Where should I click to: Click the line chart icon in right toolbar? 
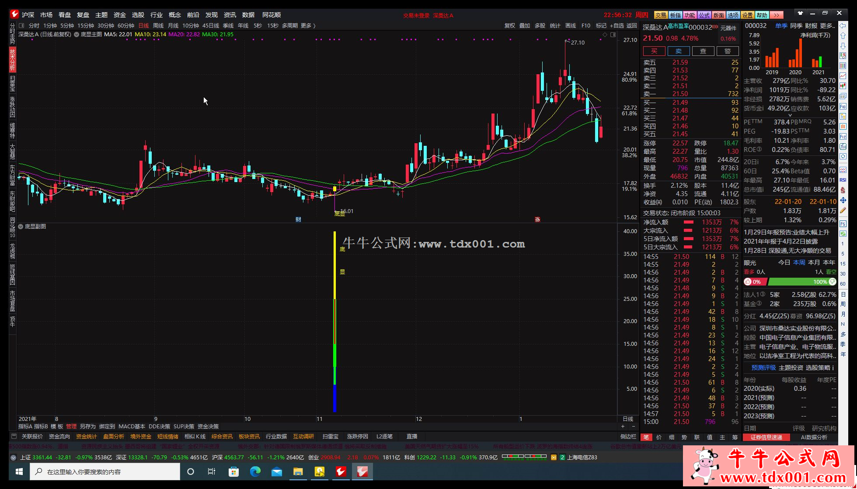843,76
